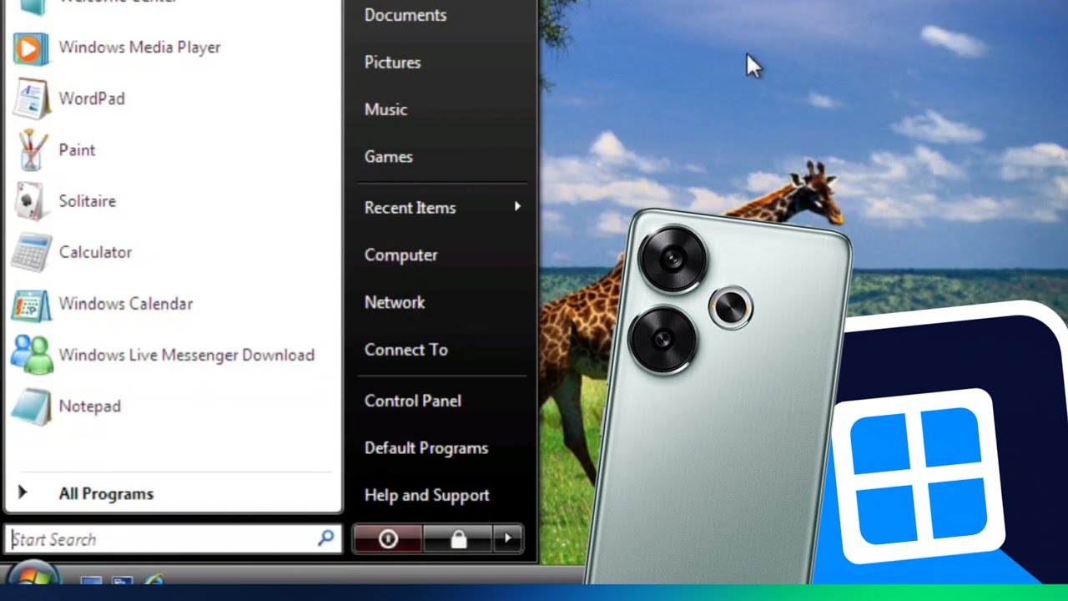The height and width of the screenshot is (601, 1068).
Task: Open Control Panel
Action: tap(413, 401)
